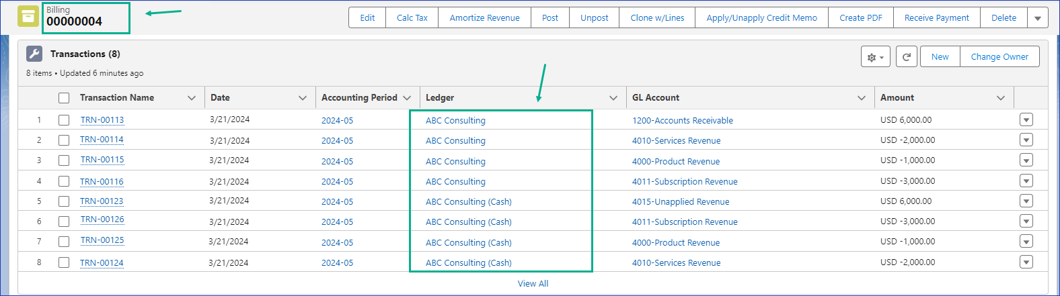The width and height of the screenshot is (1060, 296).
Task: Click the Transactions wrench icon
Action: (34, 54)
